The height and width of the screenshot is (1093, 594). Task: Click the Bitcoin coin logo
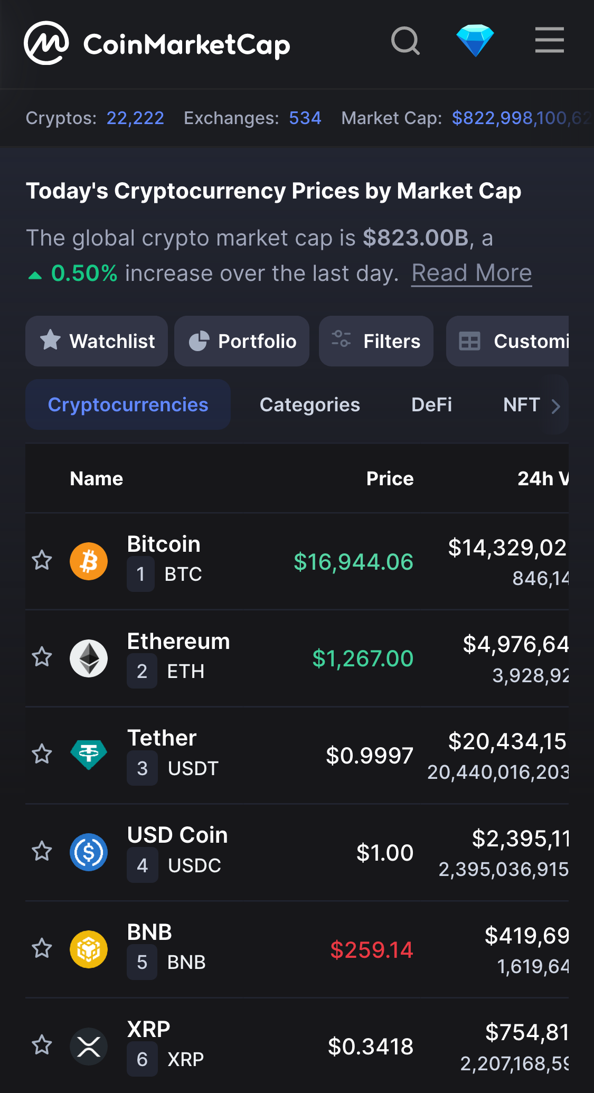click(89, 561)
